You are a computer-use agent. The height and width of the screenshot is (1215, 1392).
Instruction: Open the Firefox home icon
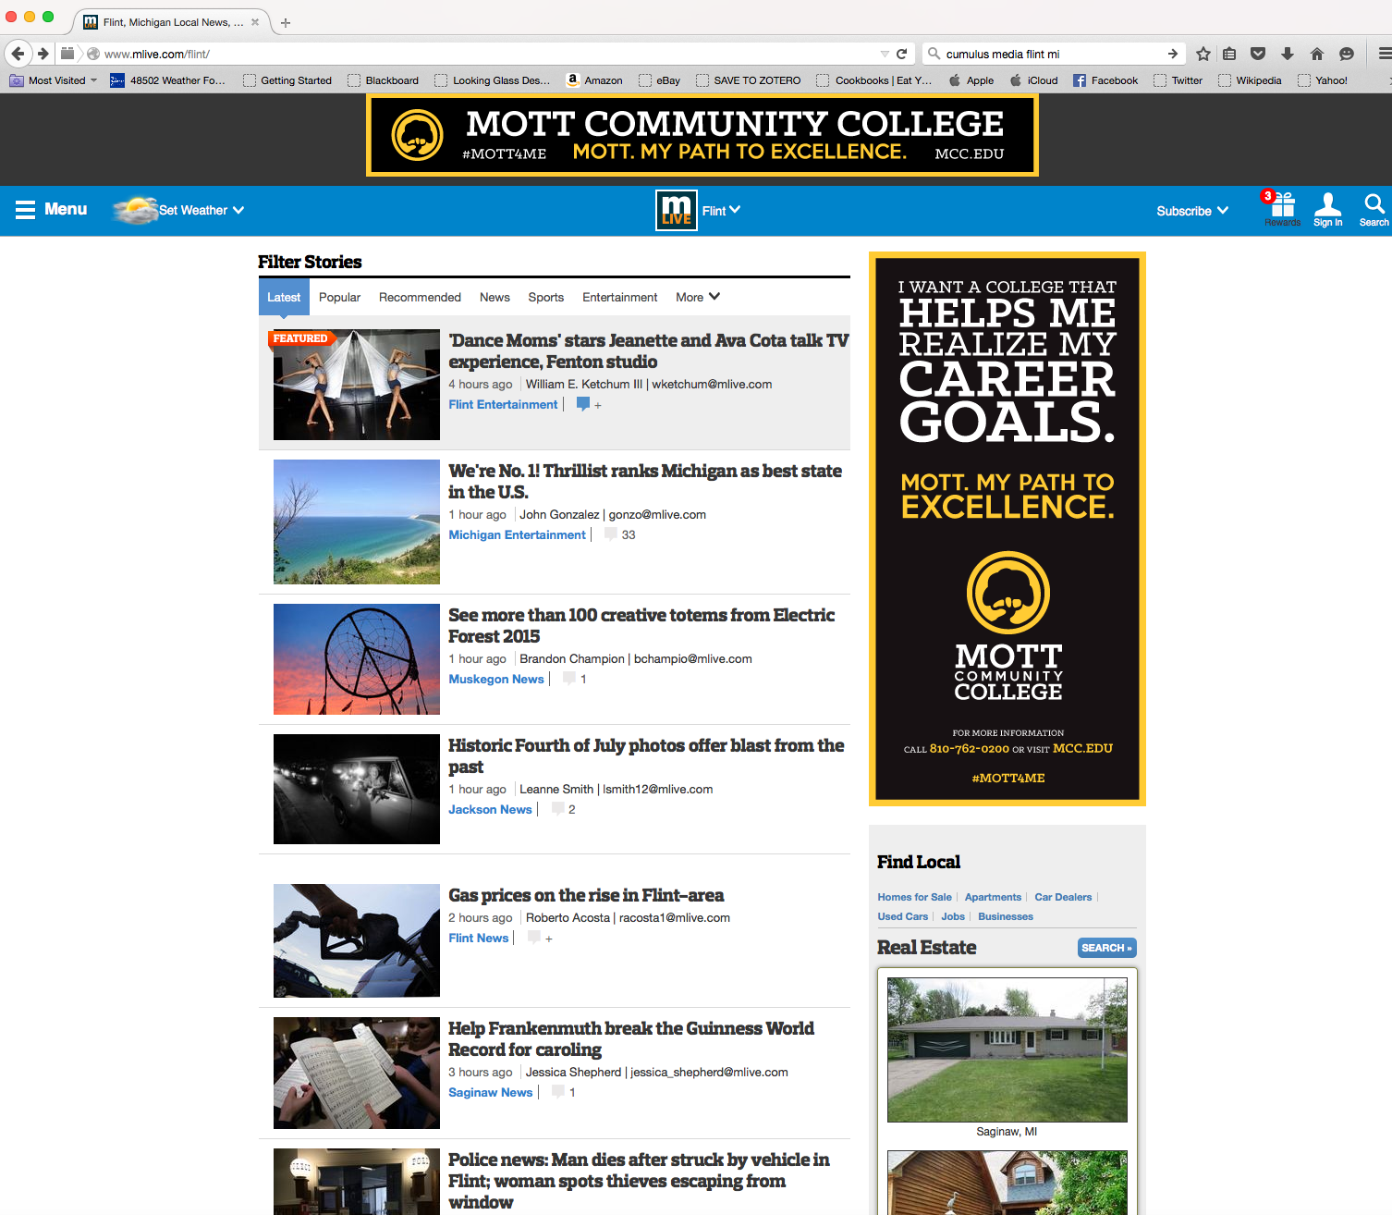[1317, 54]
